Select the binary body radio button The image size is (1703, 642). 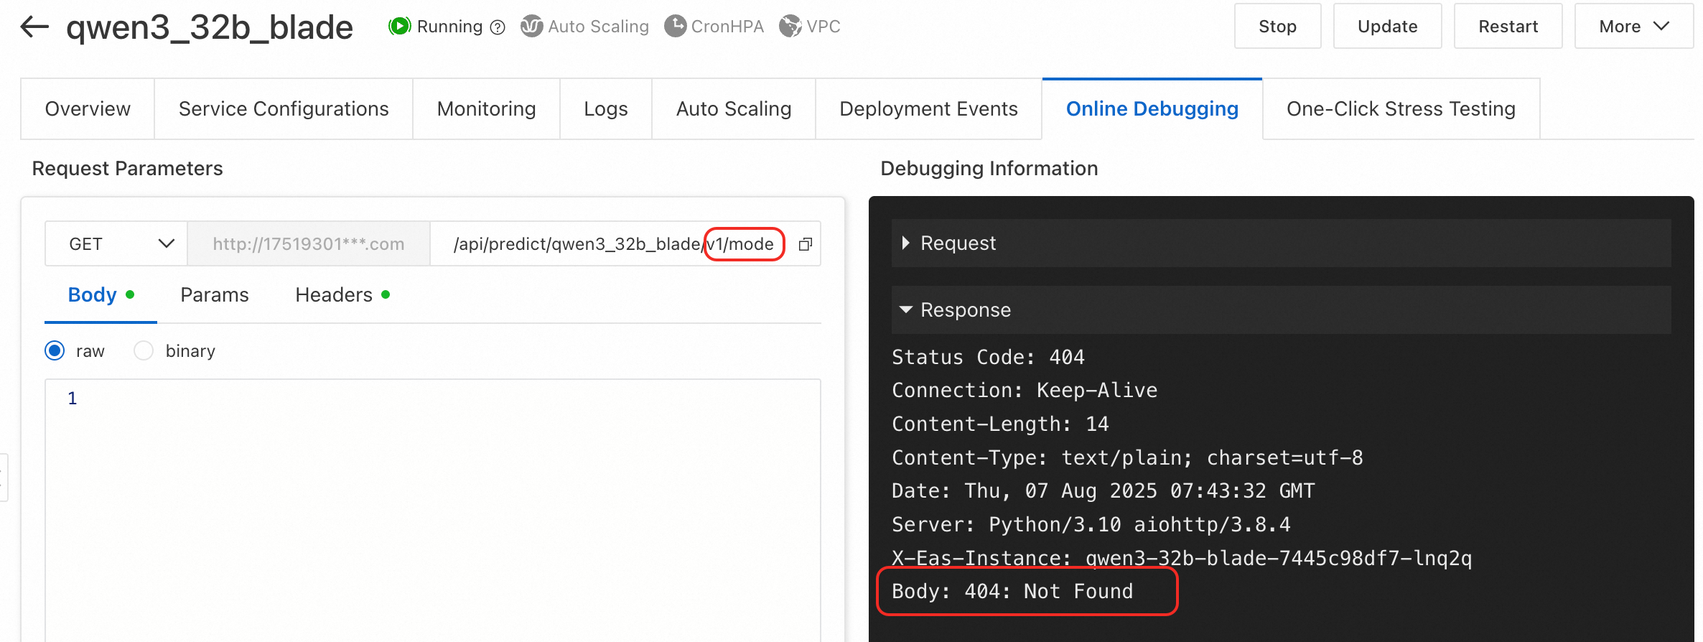coord(144,350)
